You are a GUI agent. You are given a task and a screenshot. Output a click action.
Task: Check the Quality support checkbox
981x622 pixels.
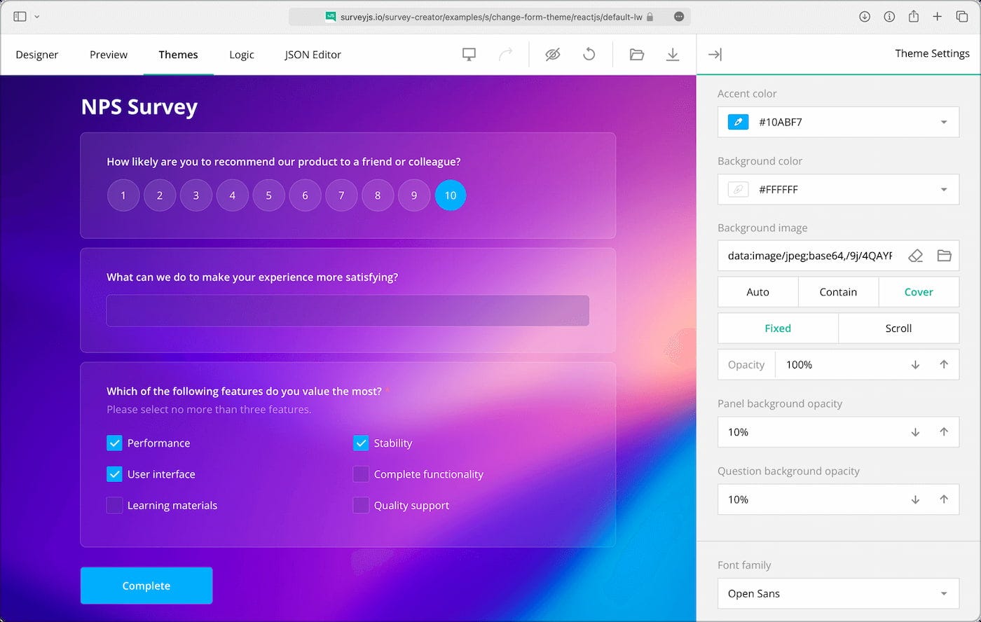click(361, 505)
